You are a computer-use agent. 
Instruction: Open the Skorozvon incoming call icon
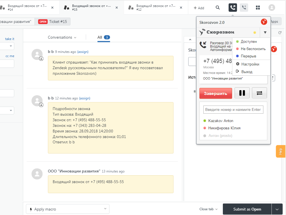pyautogui.click(x=233, y=8)
